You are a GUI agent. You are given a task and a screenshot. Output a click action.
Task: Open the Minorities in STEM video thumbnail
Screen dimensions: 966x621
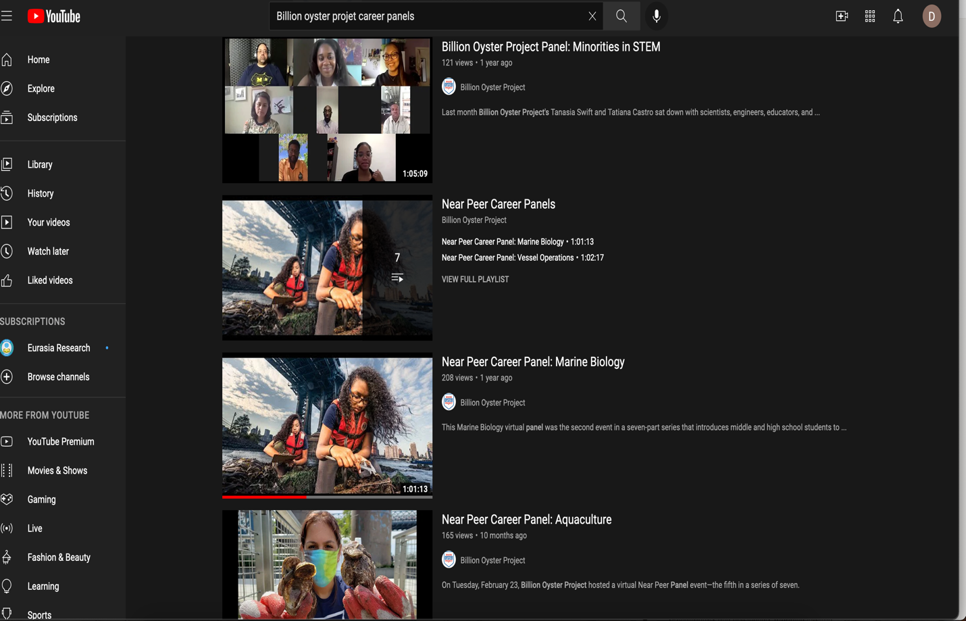pos(327,110)
